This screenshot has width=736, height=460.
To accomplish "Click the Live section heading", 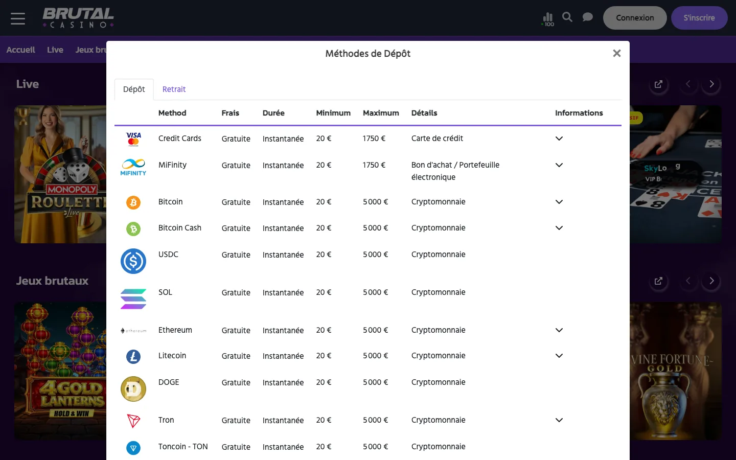I will 28,84.
